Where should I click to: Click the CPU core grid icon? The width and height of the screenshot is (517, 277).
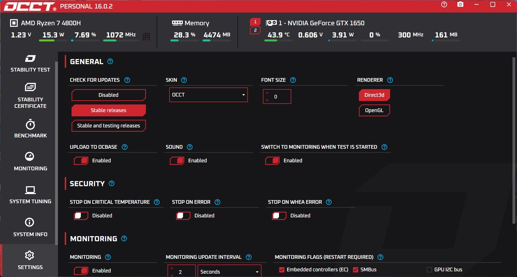click(x=146, y=37)
